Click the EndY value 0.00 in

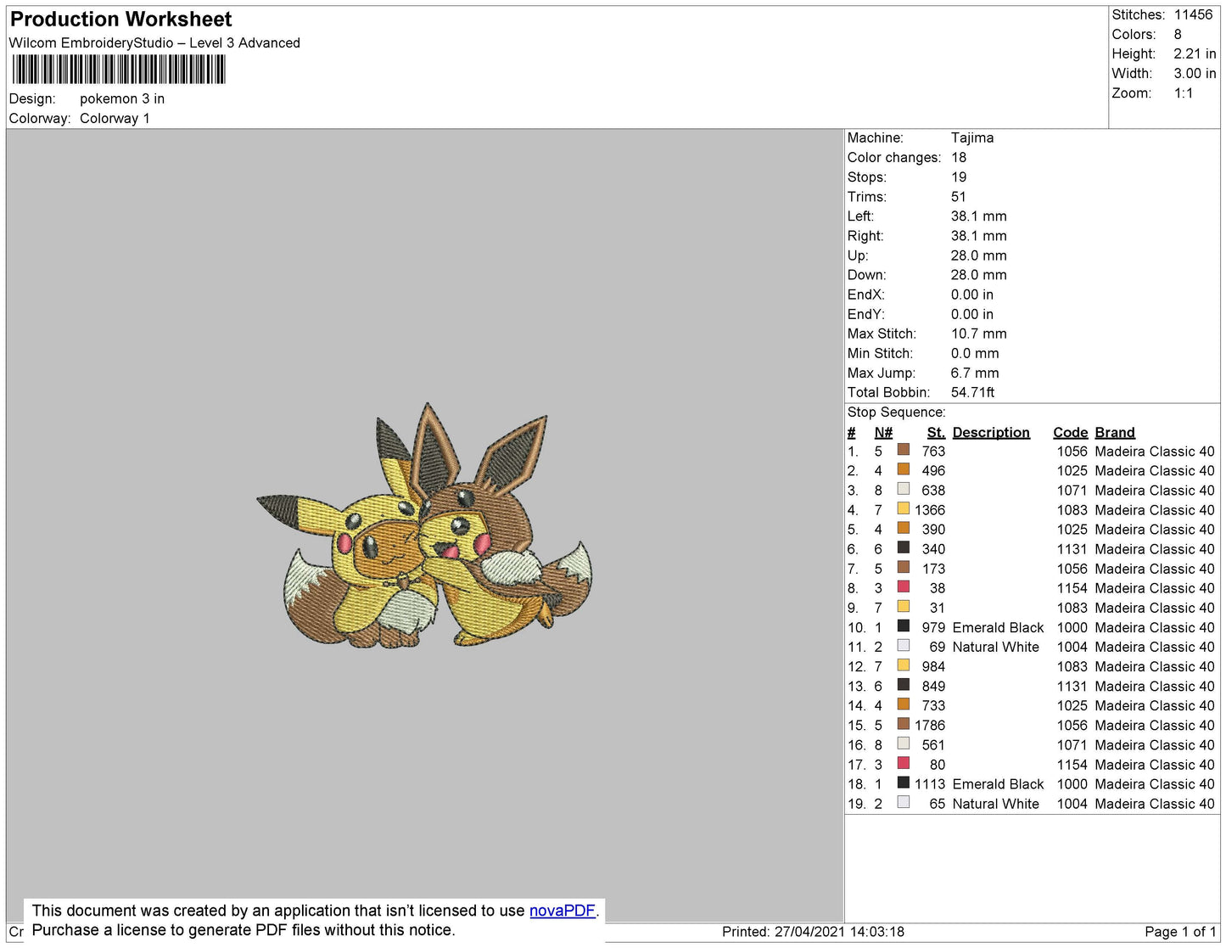pos(972,314)
